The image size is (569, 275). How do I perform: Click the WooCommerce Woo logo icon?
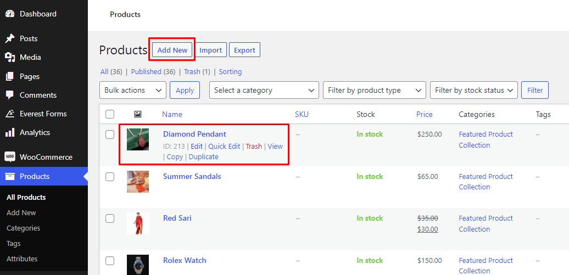pos(10,157)
